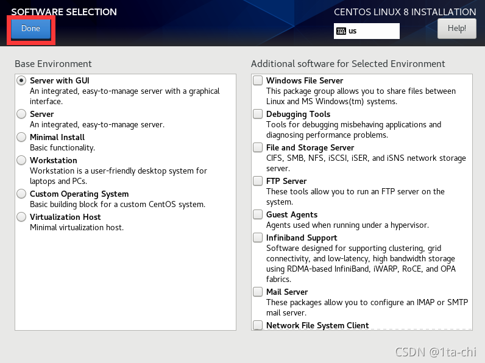Screen dimensions: 485x363
Task: Check the Network File System Client checkbox
Action: tap(258, 325)
